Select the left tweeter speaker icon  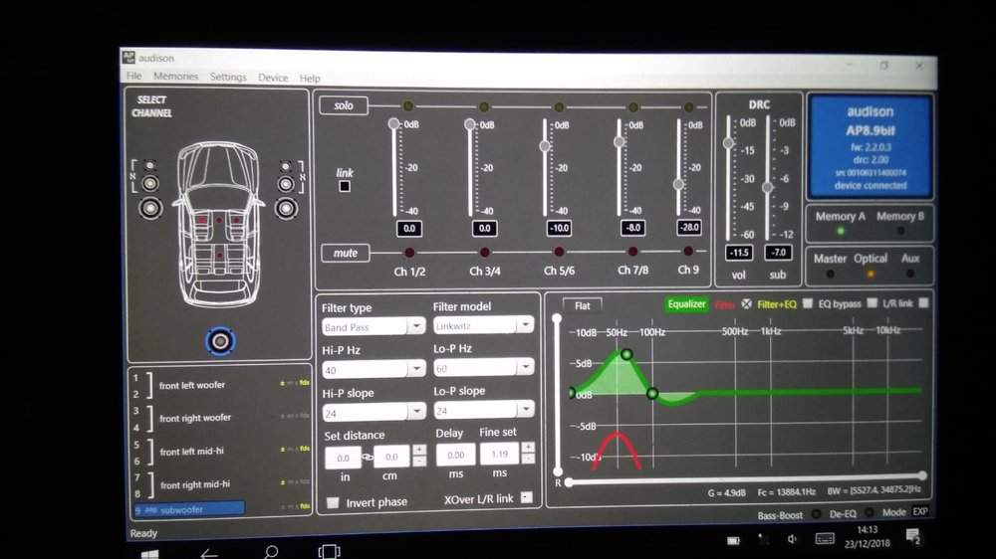pos(150,165)
